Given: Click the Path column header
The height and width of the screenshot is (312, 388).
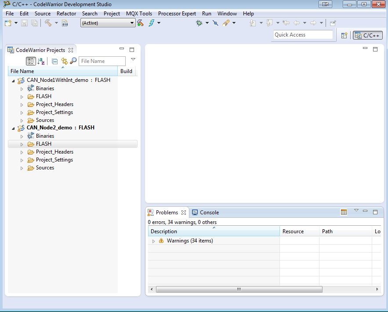Looking at the screenshot, I should pos(346,231).
